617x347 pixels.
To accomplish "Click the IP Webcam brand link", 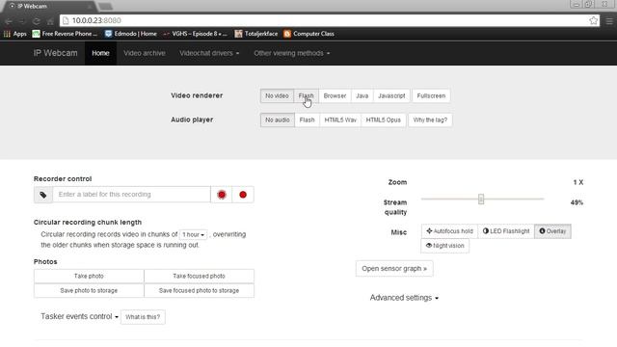I will click(56, 53).
